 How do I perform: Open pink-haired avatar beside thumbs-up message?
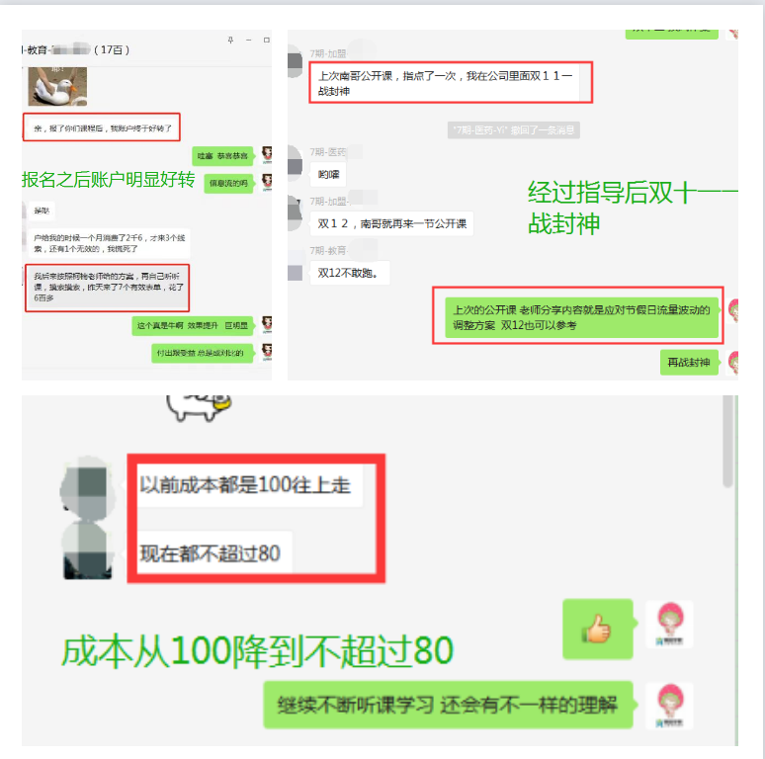(x=669, y=624)
